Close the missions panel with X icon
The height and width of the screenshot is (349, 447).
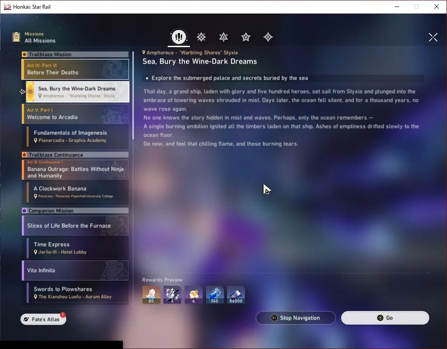click(433, 37)
